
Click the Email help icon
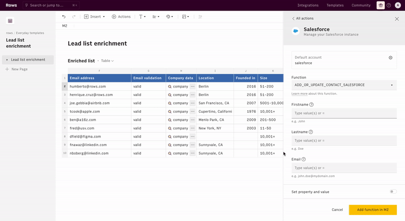click(303, 159)
